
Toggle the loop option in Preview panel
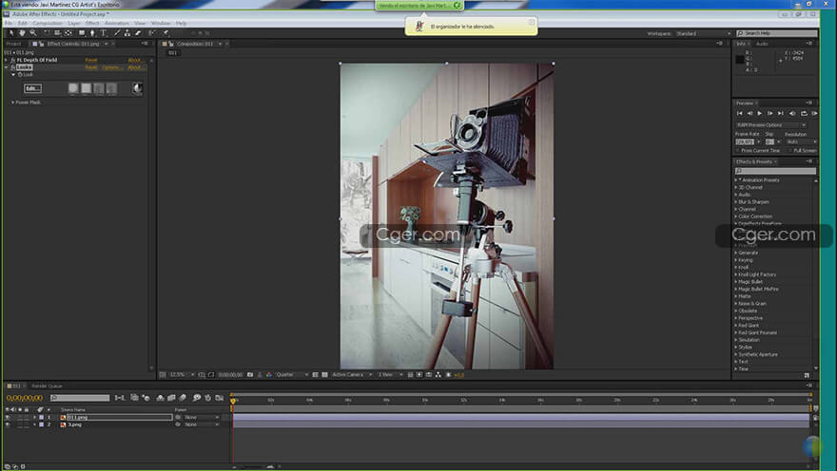pyautogui.click(x=804, y=114)
